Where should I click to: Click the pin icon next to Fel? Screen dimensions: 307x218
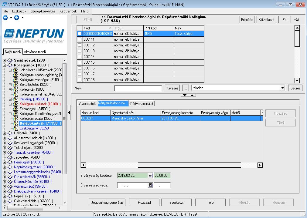point(296,19)
